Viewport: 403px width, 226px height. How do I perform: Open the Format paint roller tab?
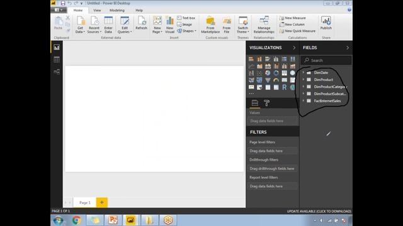266,103
